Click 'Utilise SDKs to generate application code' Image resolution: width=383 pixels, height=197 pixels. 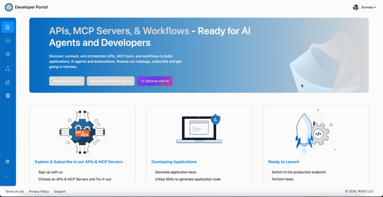pos(188,179)
